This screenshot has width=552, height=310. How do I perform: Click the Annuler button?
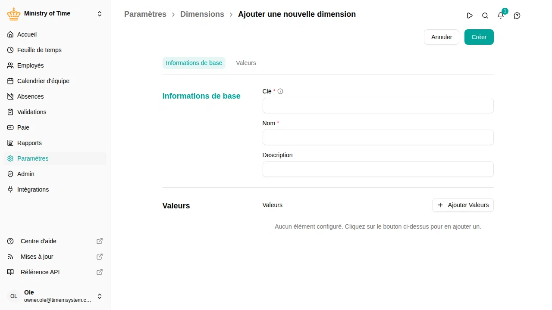click(442, 37)
